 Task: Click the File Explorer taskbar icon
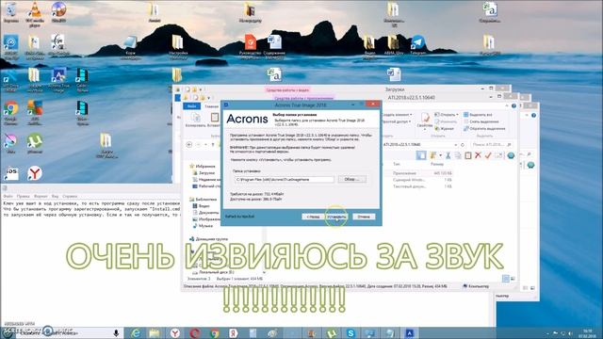(x=155, y=332)
